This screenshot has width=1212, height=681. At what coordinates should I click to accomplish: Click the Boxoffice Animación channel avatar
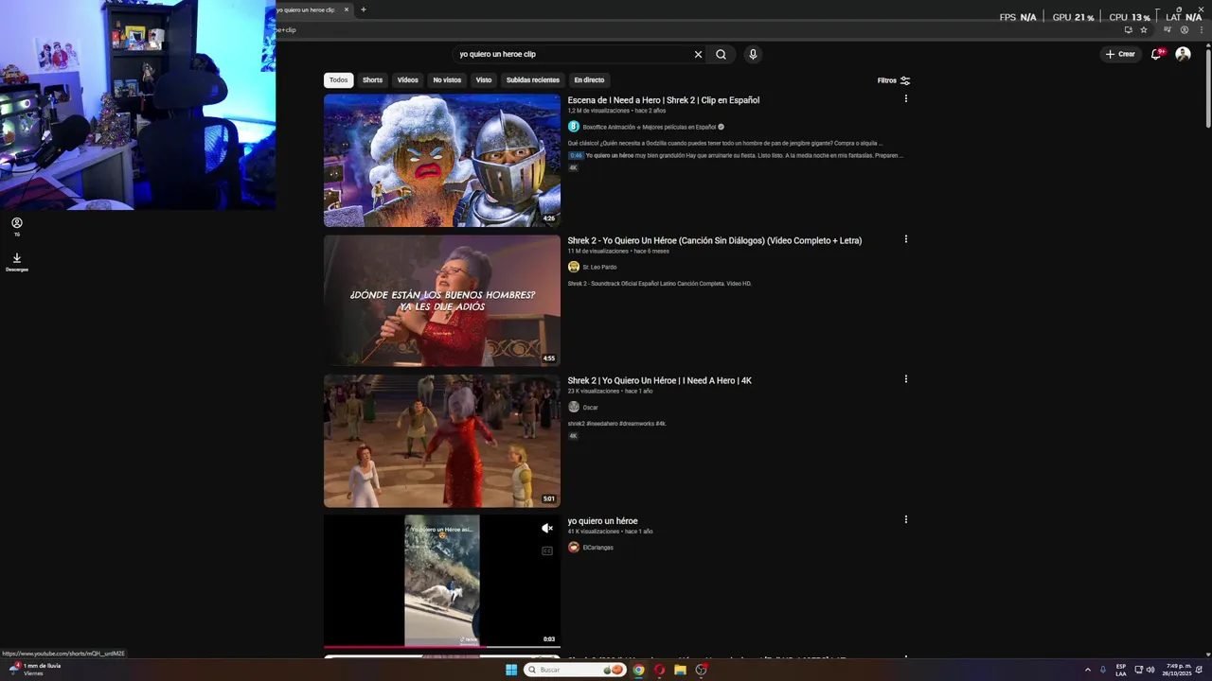click(x=573, y=127)
